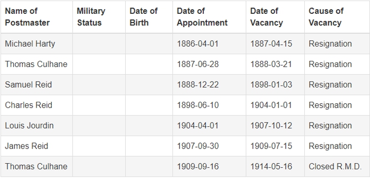370x178 pixels.
Task: Click the Name of Postmaster column header
Action: [x=37, y=17]
